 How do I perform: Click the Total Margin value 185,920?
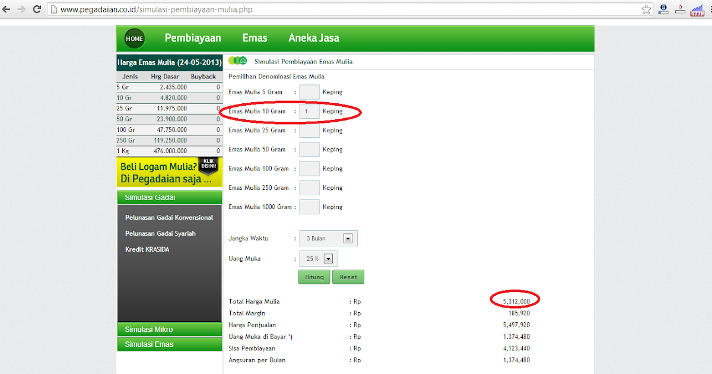pyautogui.click(x=519, y=313)
